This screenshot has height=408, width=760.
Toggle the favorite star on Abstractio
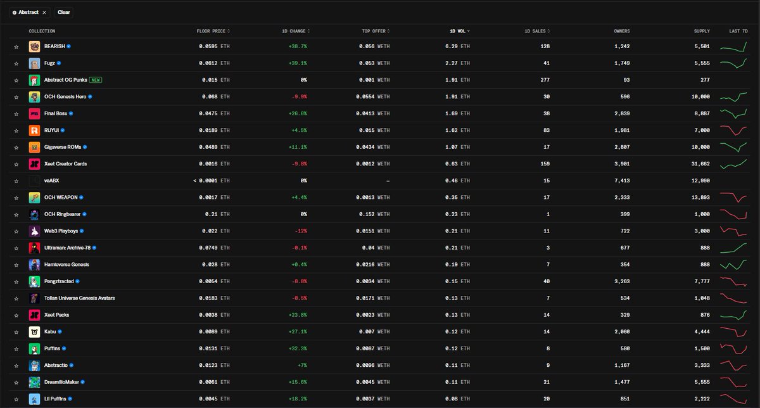(16, 365)
